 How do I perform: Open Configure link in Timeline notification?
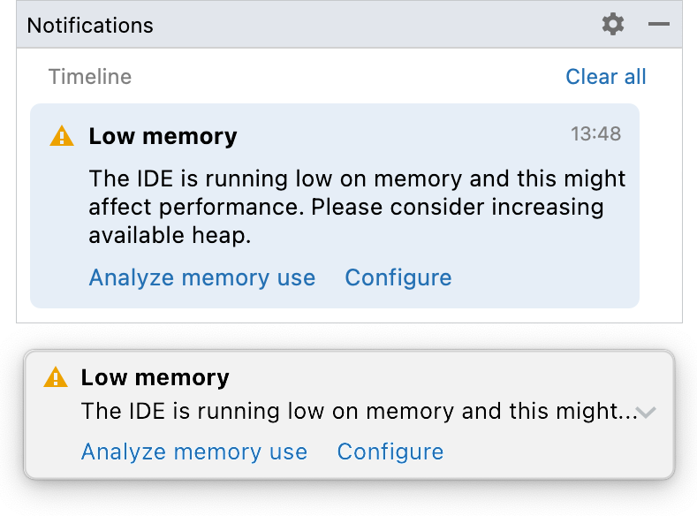click(x=398, y=277)
